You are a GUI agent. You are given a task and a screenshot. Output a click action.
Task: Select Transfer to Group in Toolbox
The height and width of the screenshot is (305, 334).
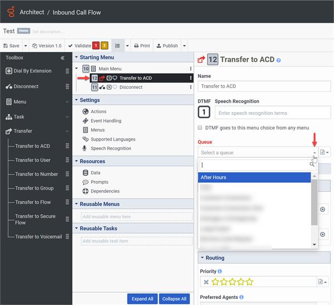point(35,188)
